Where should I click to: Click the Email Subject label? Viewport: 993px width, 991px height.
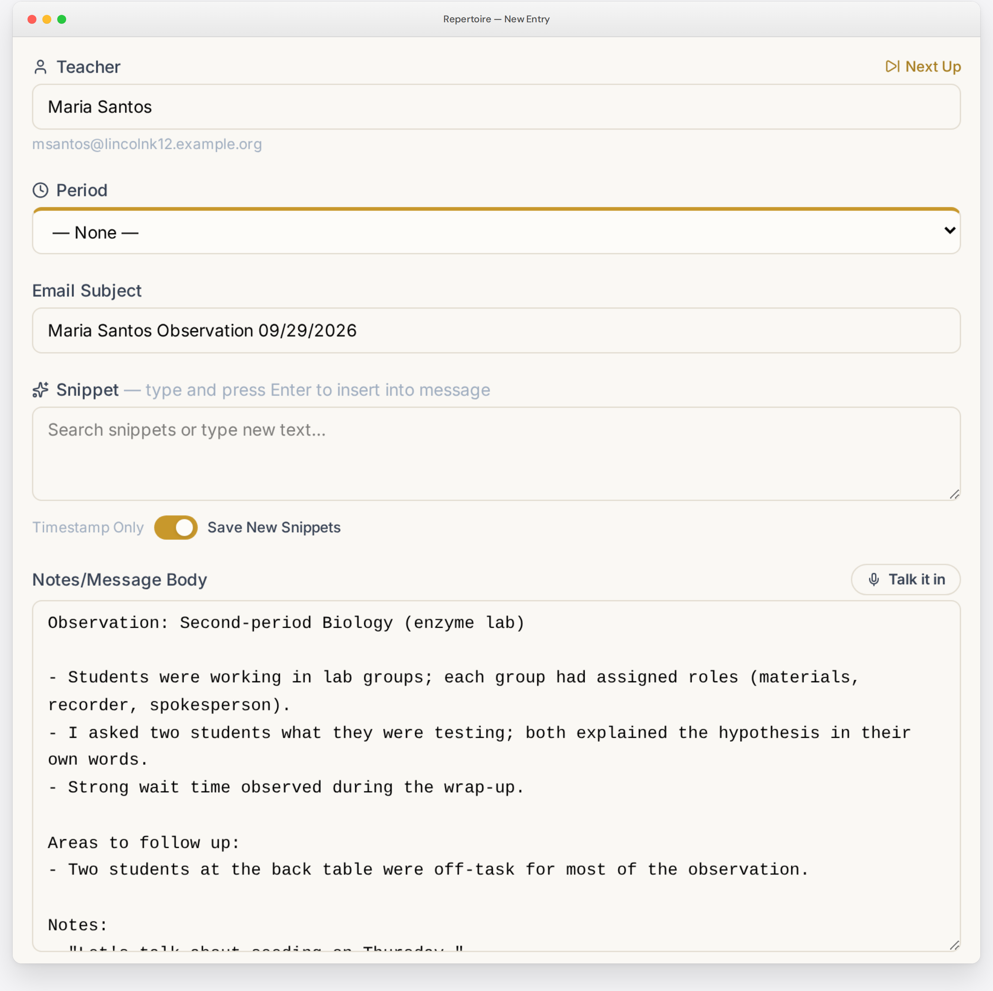pyautogui.click(x=87, y=291)
